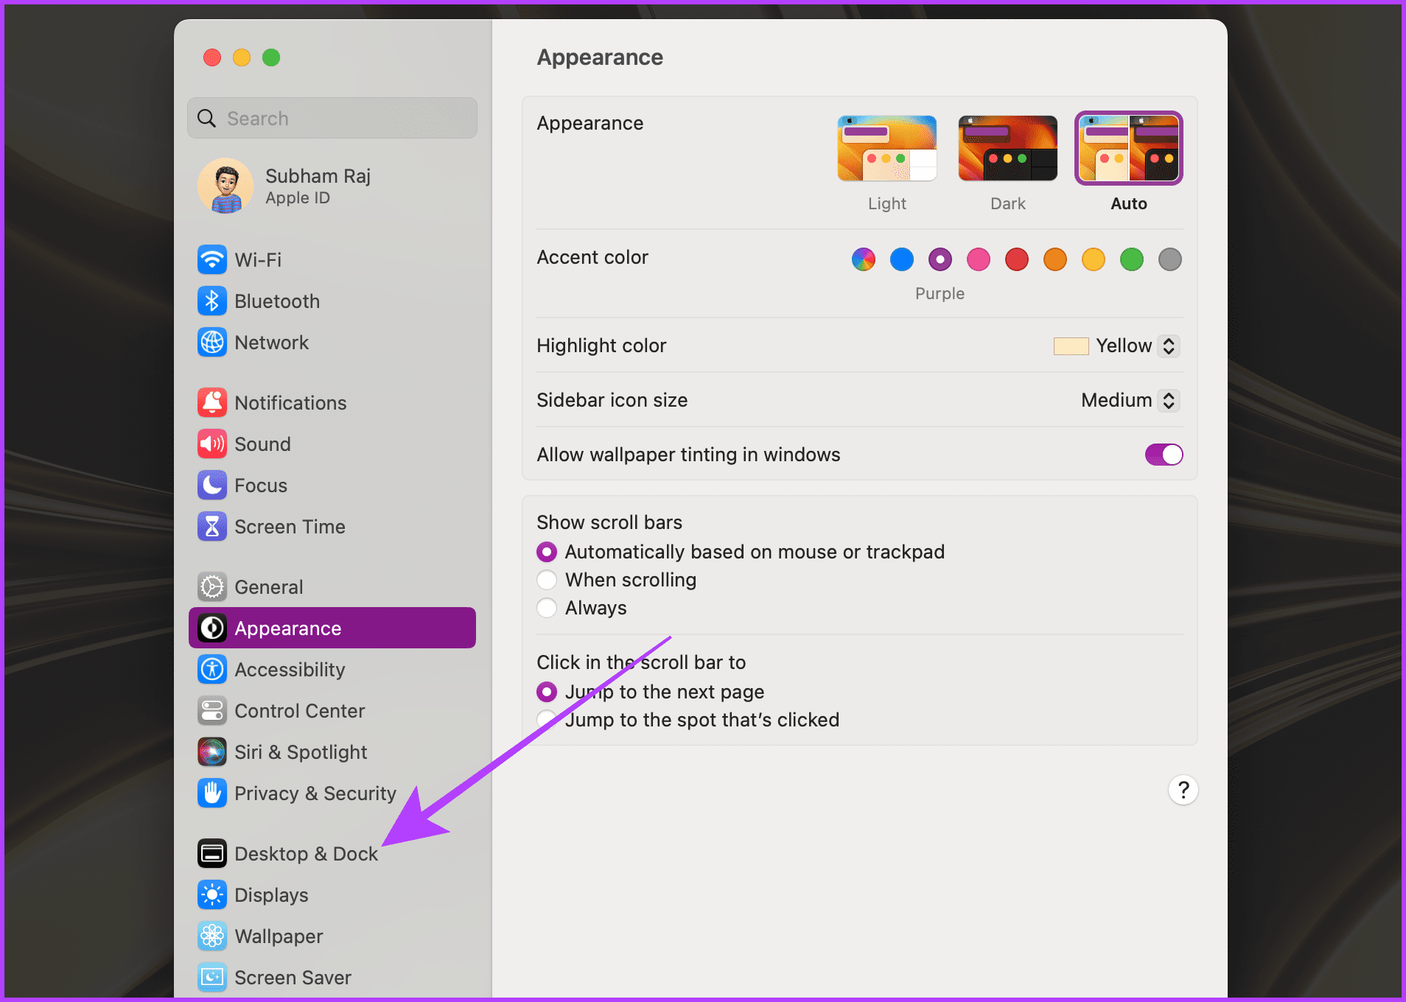Select the Light appearance theme
The image size is (1406, 1002).
tap(886, 147)
